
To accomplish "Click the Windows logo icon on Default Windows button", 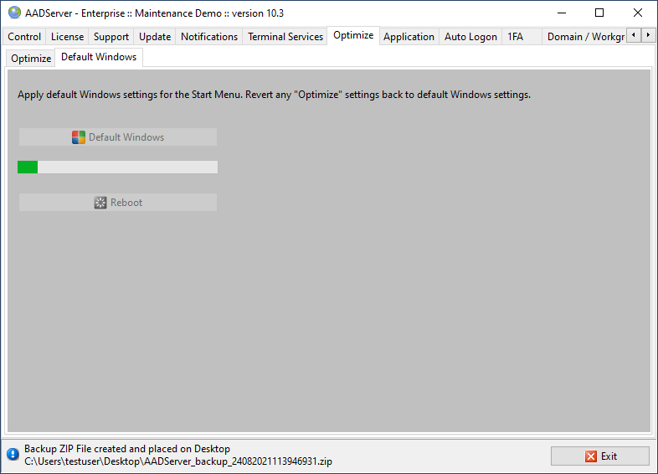I will [x=79, y=137].
